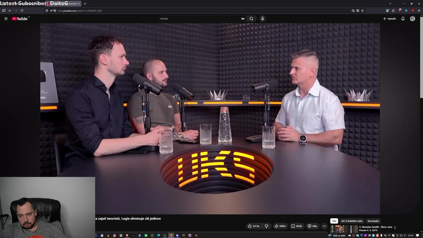The width and height of the screenshot is (423, 238).
Task: Click the red YouTube extension icon
Action: (x=412, y=11)
